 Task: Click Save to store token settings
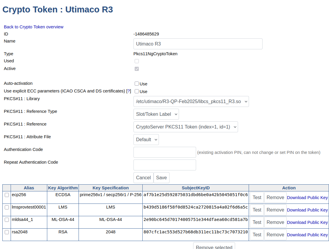pyautogui.click(x=161, y=178)
